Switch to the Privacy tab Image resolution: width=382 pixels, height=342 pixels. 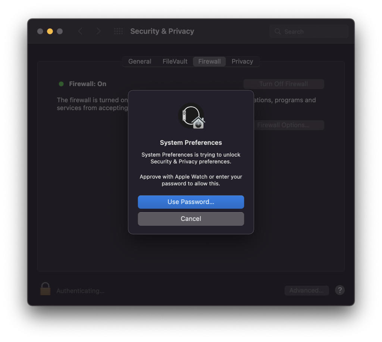click(x=242, y=62)
